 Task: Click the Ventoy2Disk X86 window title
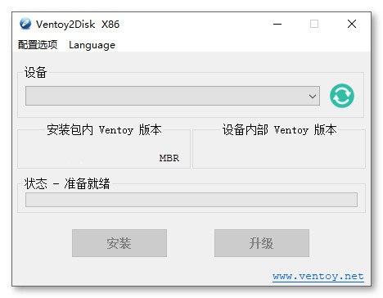click(x=78, y=25)
